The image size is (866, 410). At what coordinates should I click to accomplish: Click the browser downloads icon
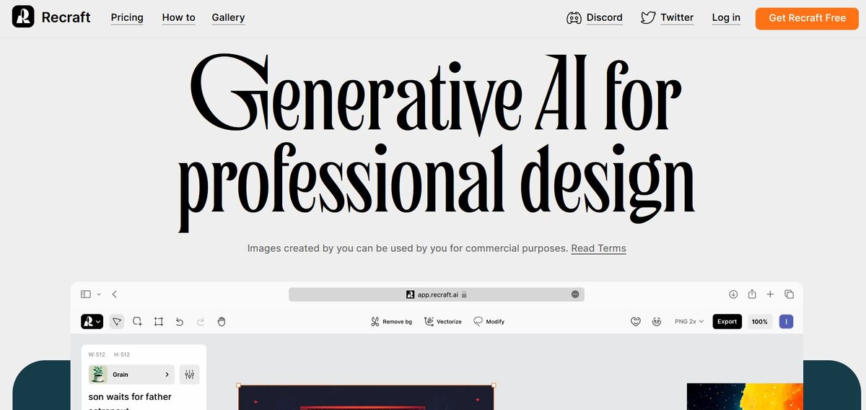coord(733,295)
